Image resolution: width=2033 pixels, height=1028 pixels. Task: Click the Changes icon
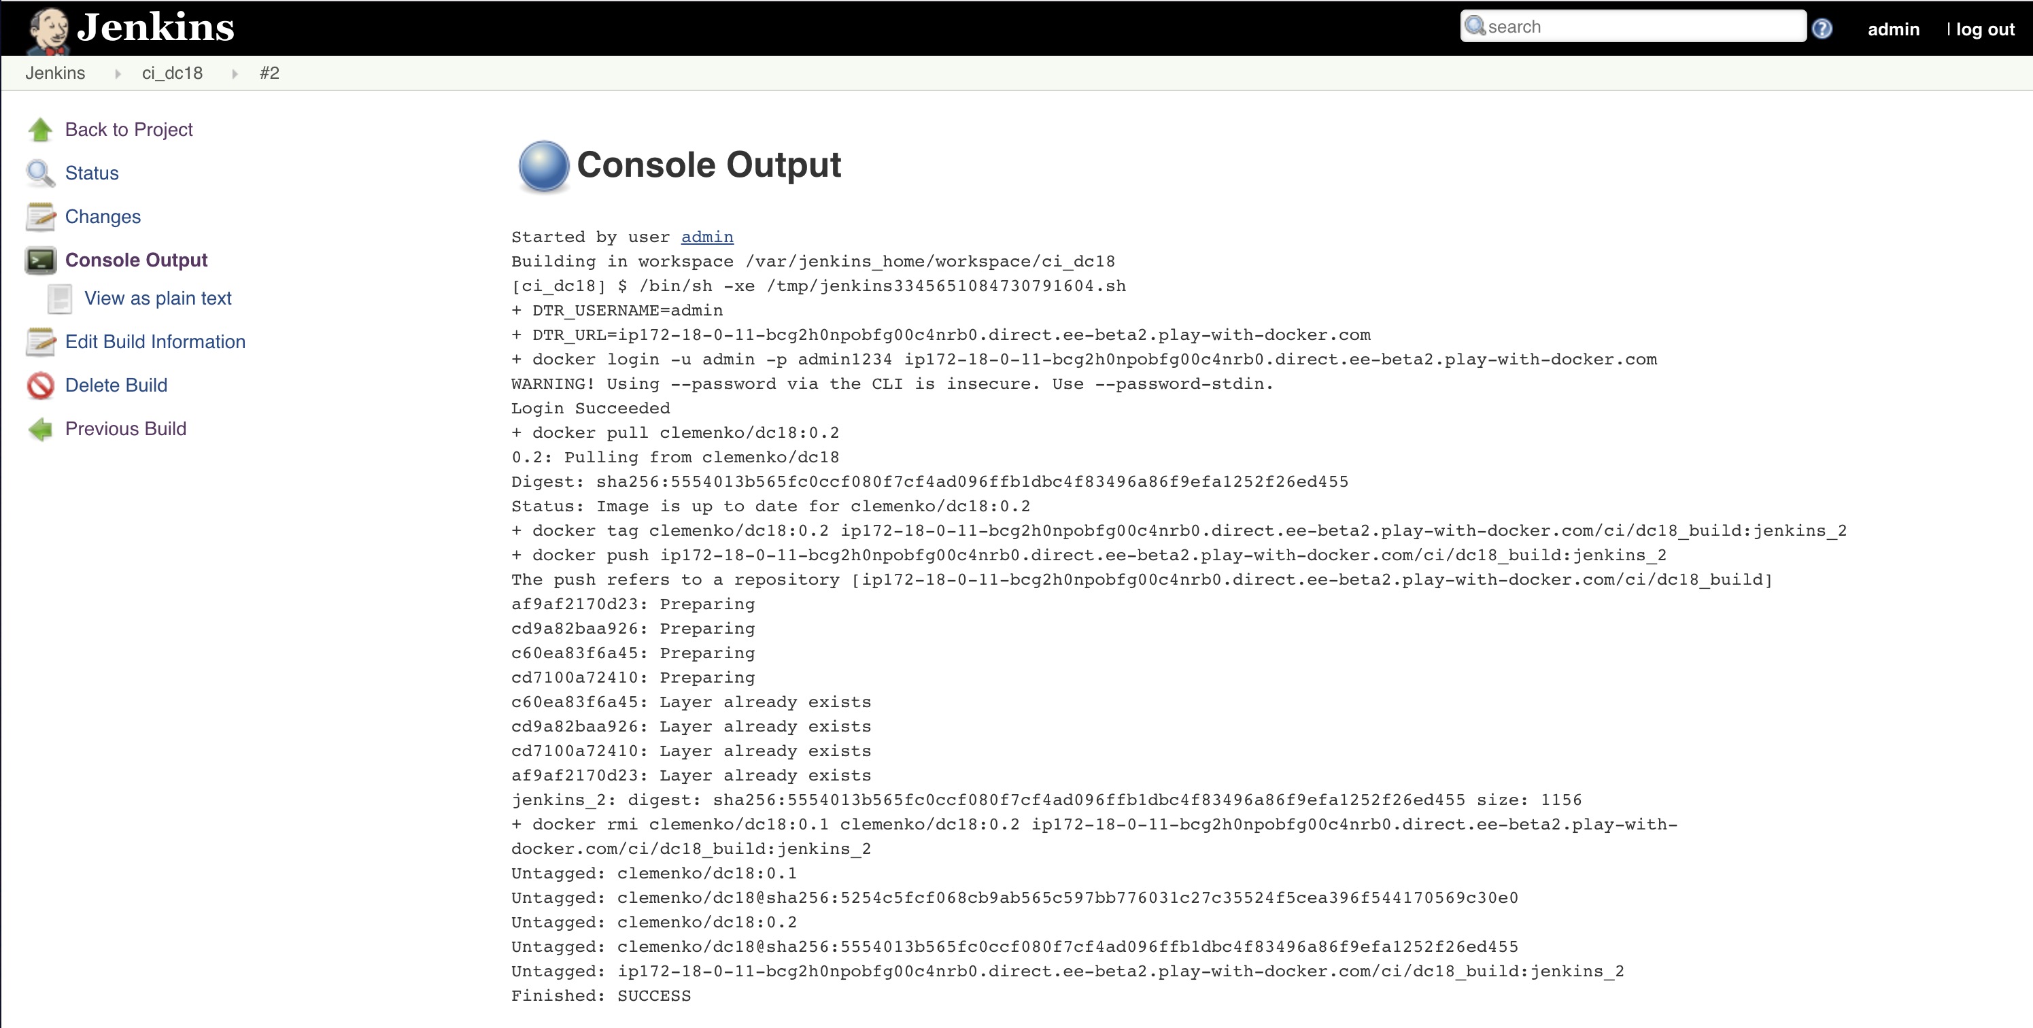41,215
